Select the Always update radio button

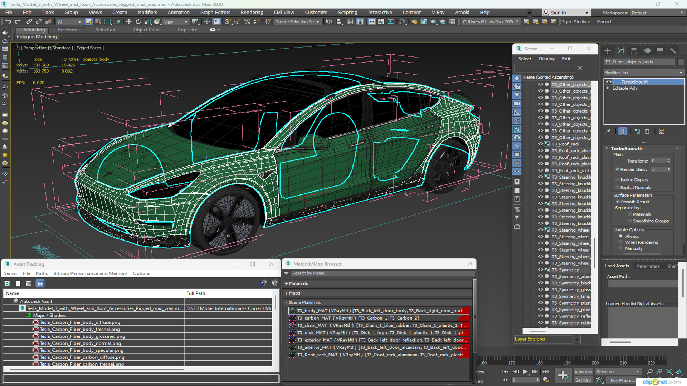pyautogui.click(x=621, y=237)
